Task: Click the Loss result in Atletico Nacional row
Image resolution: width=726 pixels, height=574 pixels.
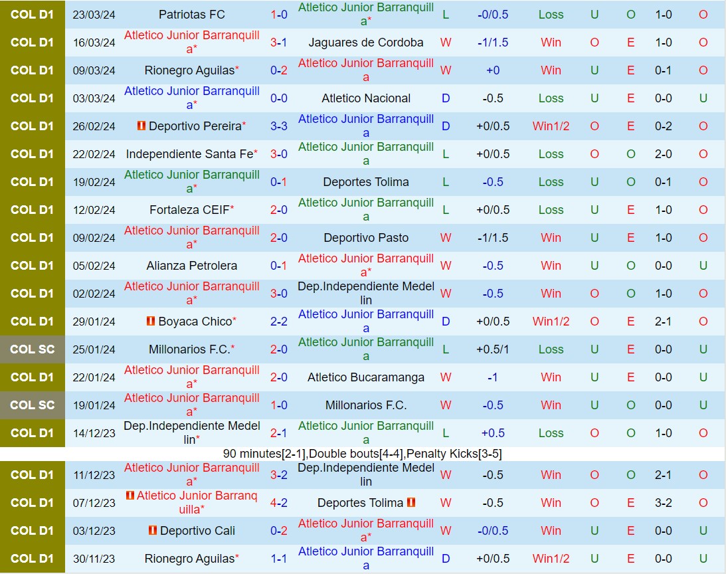Action: (551, 98)
